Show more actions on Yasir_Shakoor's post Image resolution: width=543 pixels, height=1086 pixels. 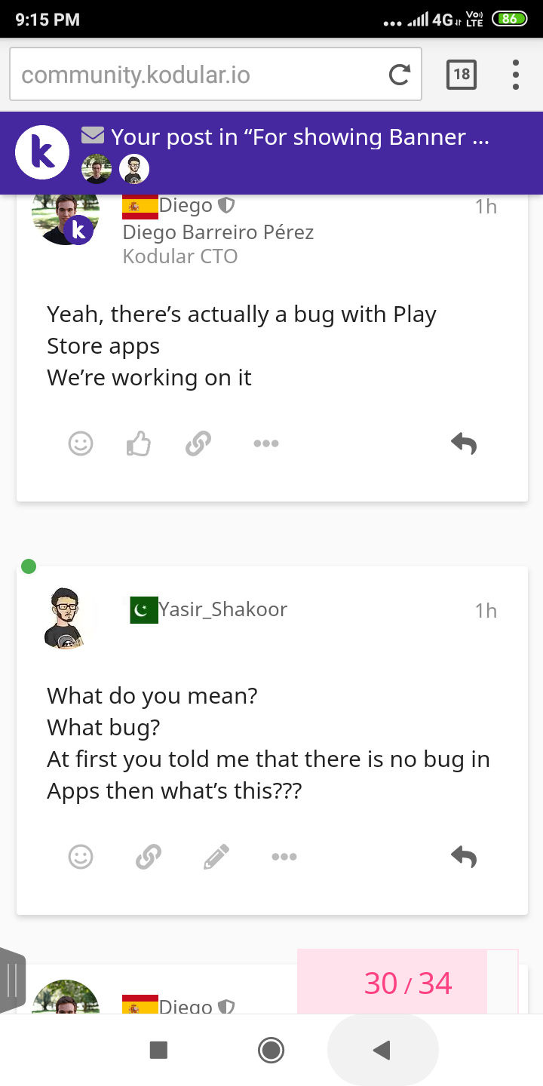pyautogui.click(x=284, y=857)
